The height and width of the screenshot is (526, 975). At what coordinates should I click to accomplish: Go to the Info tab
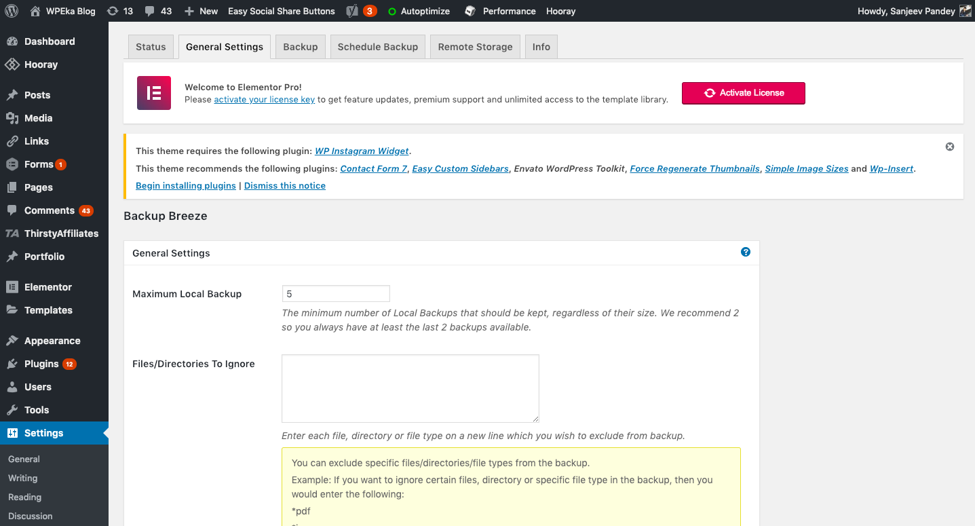coord(541,47)
